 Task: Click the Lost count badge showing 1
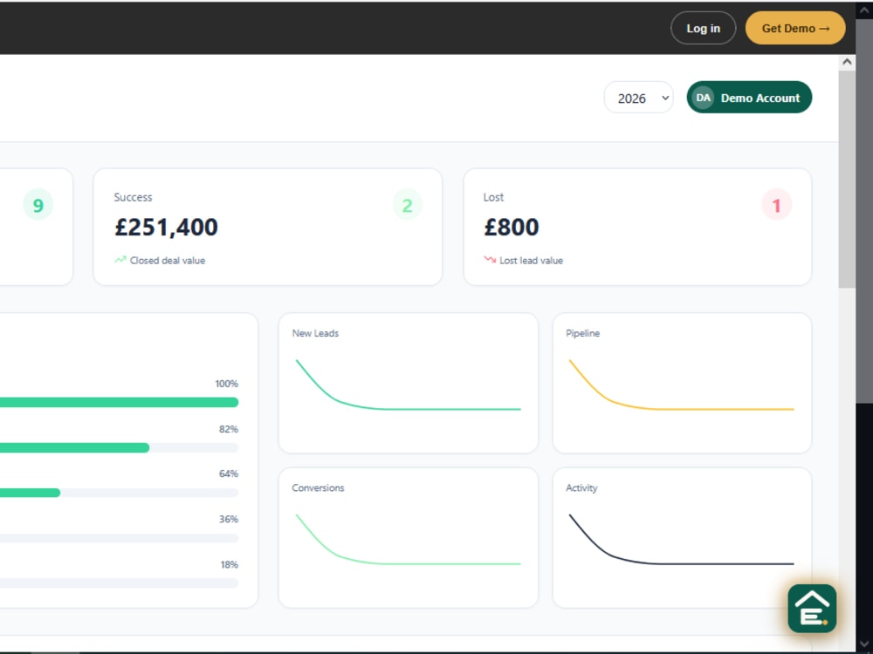[x=776, y=205]
